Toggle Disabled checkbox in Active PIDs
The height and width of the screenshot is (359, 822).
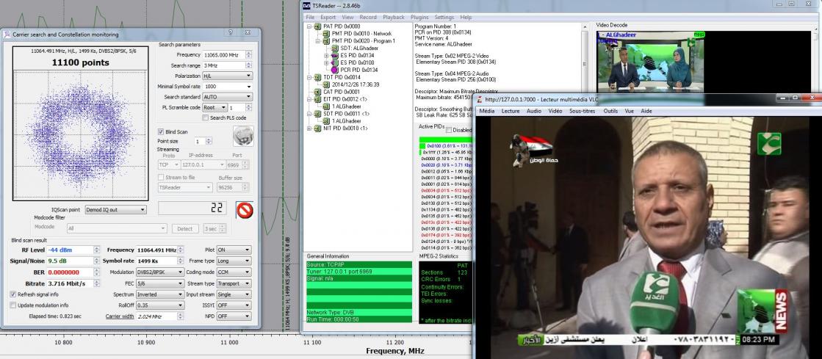(x=449, y=130)
